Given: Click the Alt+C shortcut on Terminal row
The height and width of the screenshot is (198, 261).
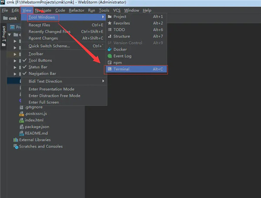Looking at the screenshot, I should pos(158,69).
